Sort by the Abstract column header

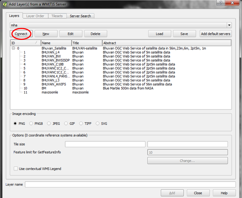pyautogui.click(x=167, y=43)
